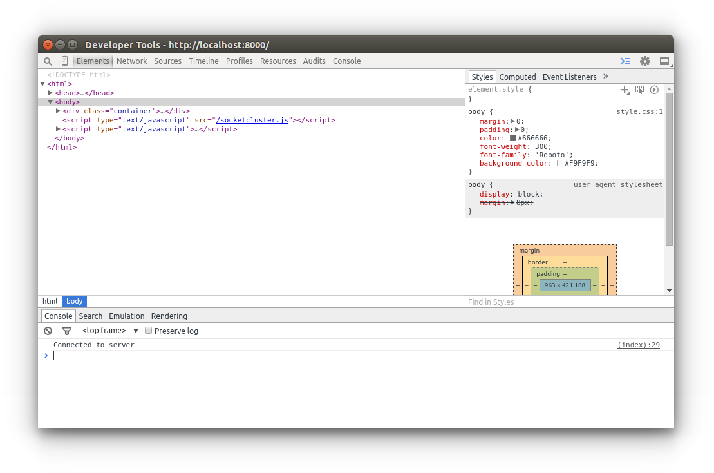Add new style rule plus icon
This screenshot has width=714, height=473.
pyautogui.click(x=625, y=90)
